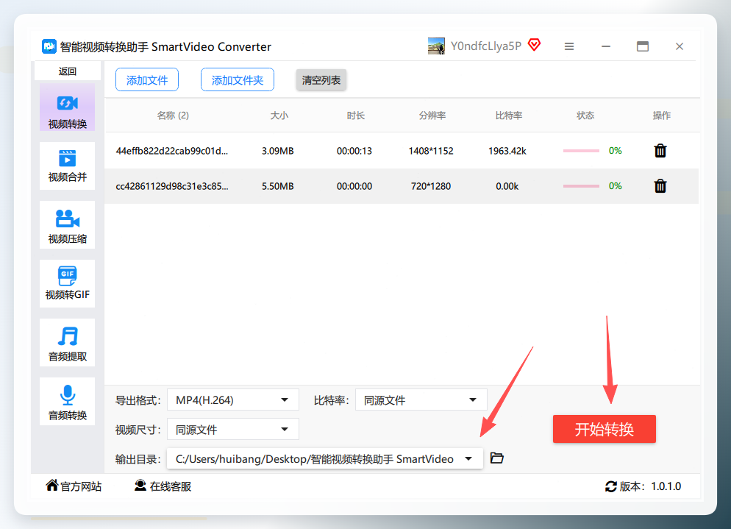Click username Y0ndfcLlya5P

tap(486, 46)
